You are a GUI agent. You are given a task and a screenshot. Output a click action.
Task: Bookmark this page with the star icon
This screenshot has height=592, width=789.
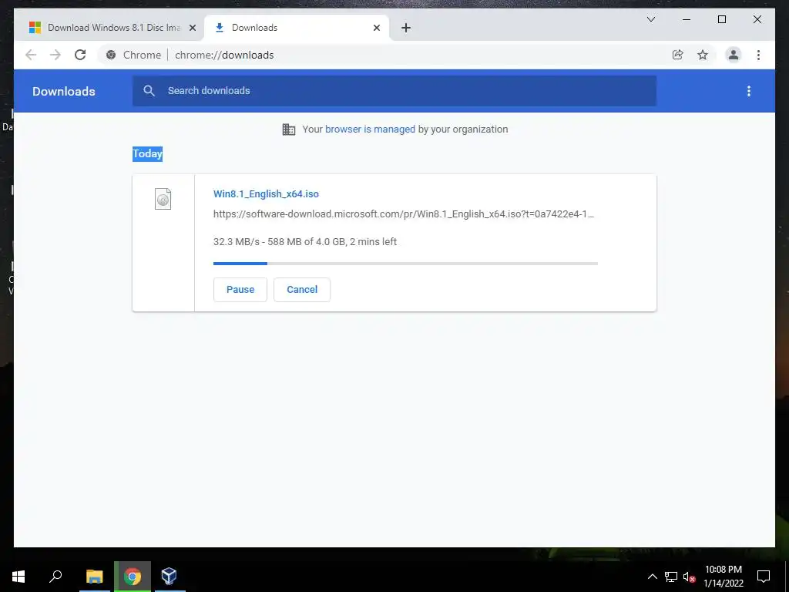pos(703,55)
